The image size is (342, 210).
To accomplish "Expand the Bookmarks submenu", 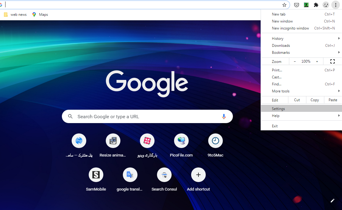I will (x=301, y=52).
